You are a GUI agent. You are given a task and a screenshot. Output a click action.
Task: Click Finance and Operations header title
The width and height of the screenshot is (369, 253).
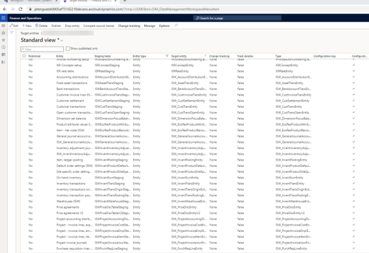coord(26,18)
